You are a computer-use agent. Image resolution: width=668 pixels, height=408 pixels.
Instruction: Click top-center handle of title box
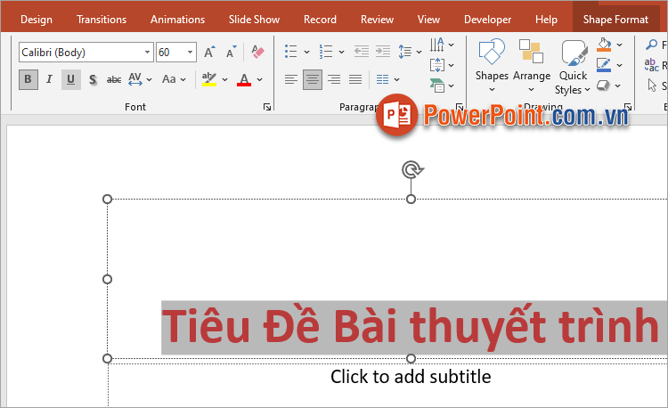pyautogui.click(x=411, y=200)
